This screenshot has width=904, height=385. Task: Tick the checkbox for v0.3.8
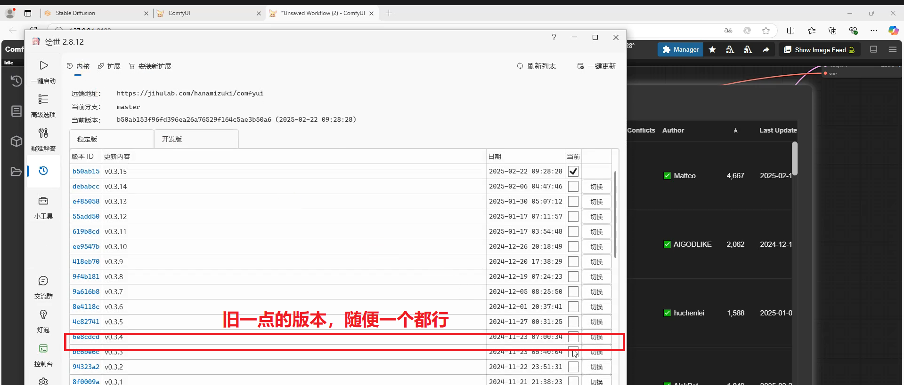tap(573, 277)
